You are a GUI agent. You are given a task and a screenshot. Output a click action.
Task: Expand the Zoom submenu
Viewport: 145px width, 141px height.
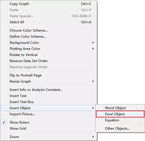pyautogui.click(x=48, y=137)
